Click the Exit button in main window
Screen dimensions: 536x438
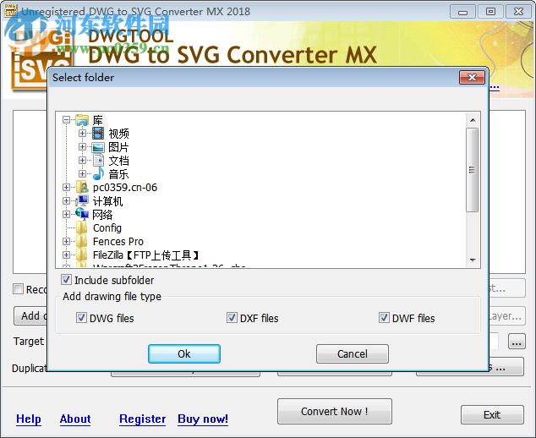pyautogui.click(x=492, y=415)
